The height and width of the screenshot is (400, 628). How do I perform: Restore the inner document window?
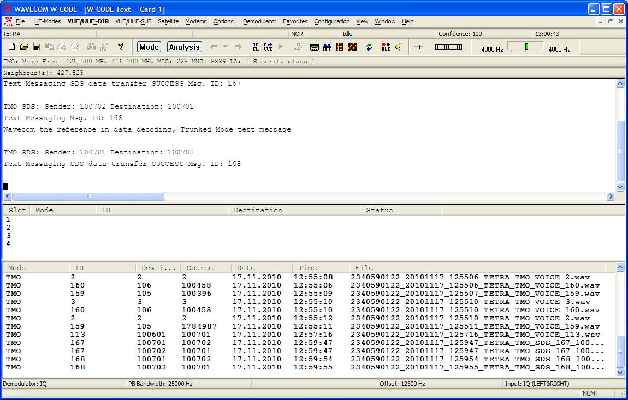(x=611, y=22)
